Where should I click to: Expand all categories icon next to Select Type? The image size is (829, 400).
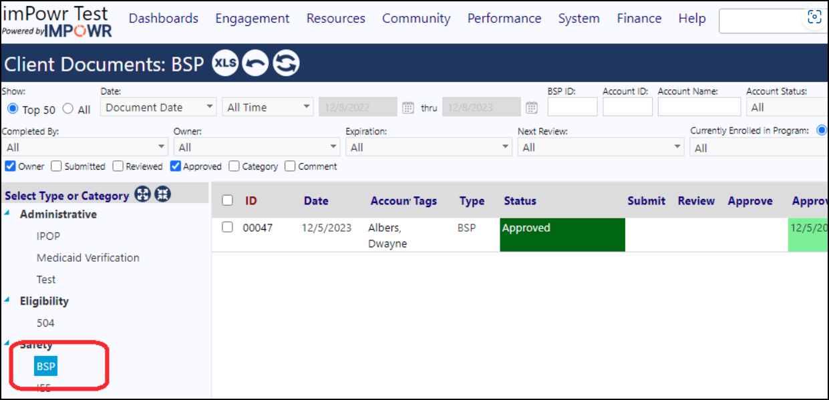pos(142,194)
